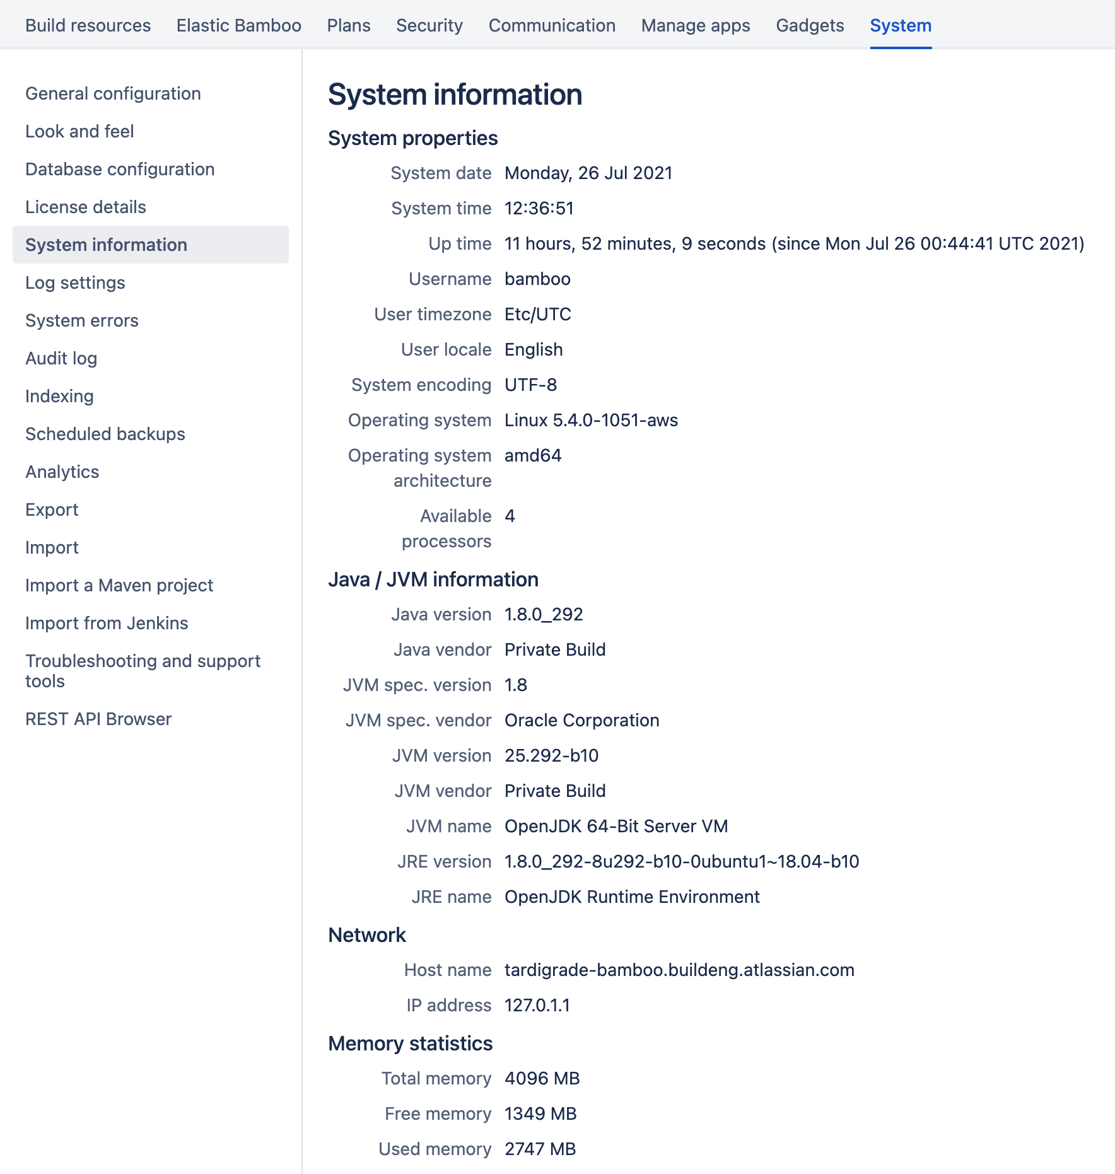Click the Available processors value 4
Viewport: 1115px width, 1174px height.
[x=510, y=516]
